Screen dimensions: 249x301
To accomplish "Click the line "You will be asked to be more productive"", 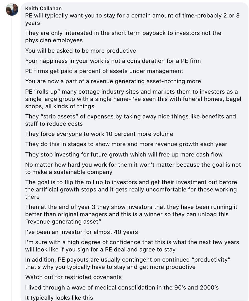I will pos(80,51).
